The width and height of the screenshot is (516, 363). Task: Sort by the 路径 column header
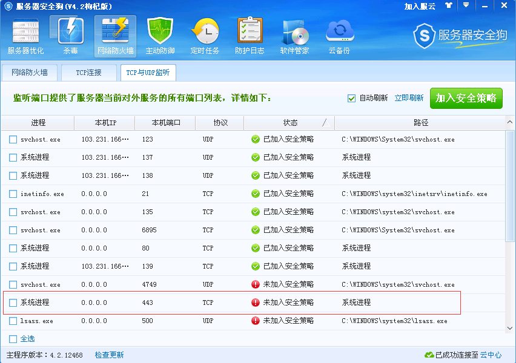pyautogui.click(x=420, y=123)
